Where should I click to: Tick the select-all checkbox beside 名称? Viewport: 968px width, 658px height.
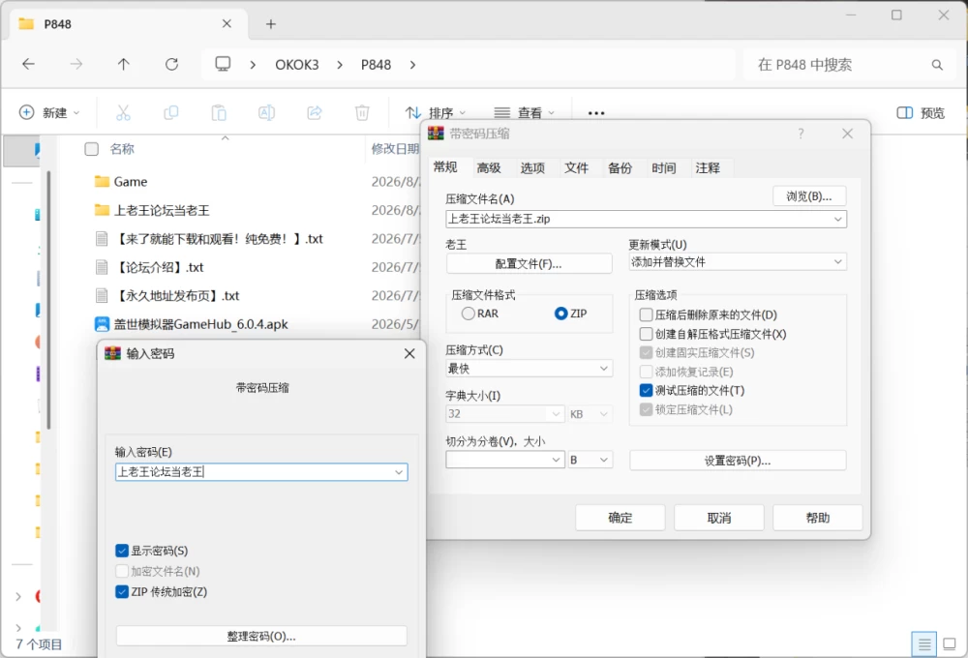pos(91,149)
